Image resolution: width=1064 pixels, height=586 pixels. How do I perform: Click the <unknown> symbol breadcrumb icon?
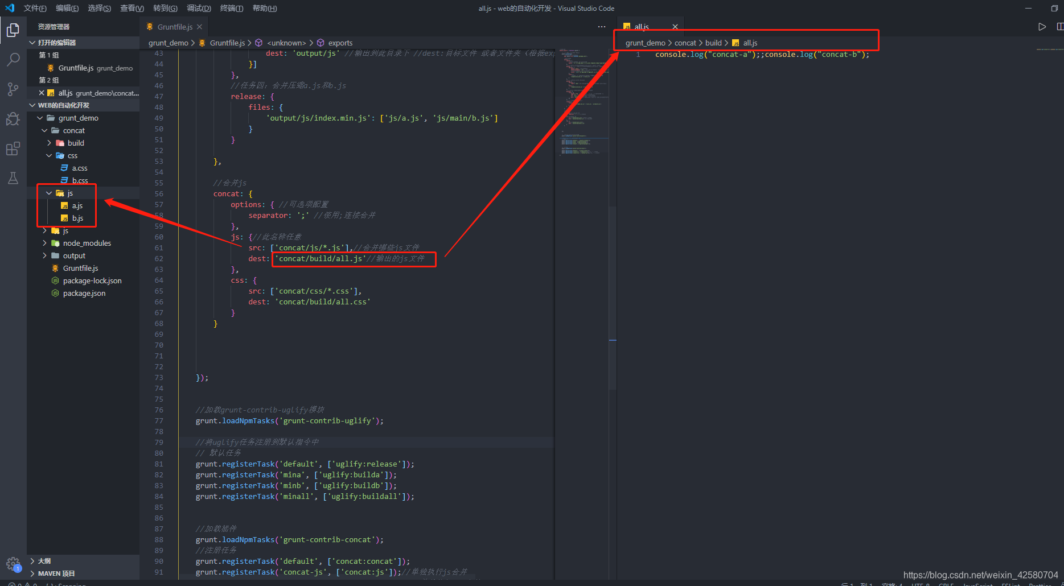point(258,43)
